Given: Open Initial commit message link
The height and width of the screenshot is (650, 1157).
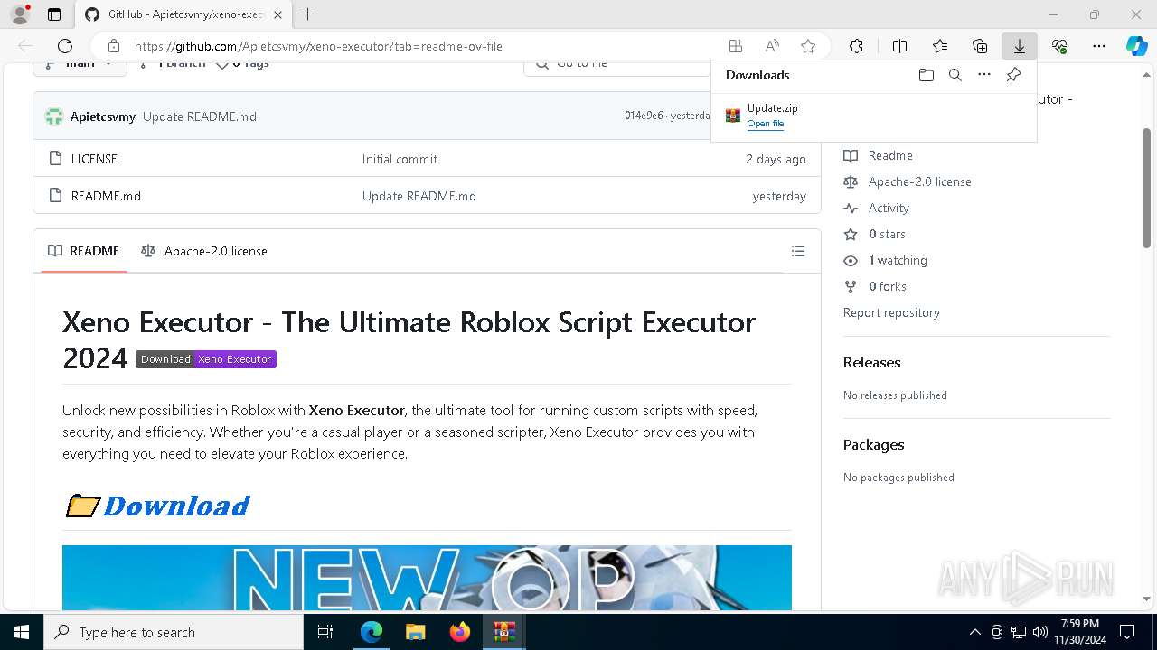Looking at the screenshot, I should [400, 159].
